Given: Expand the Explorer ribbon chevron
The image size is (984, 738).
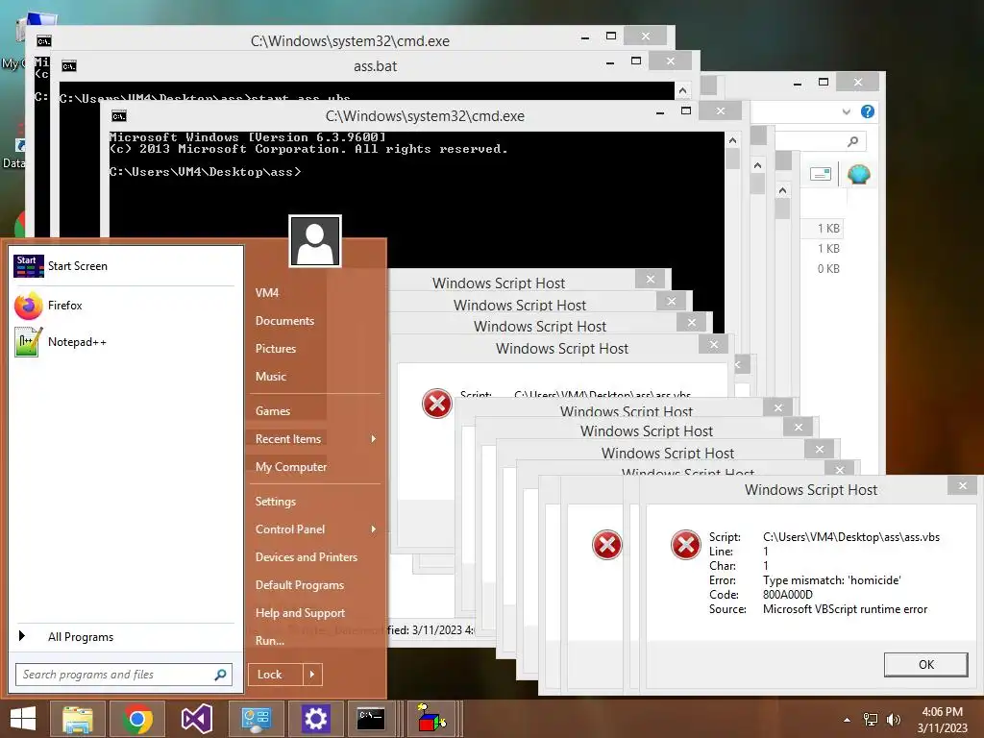Looking at the screenshot, I should [846, 111].
